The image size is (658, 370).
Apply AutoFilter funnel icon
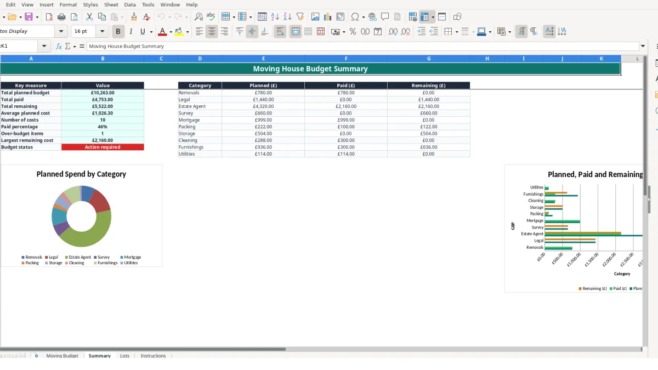click(x=300, y=17)
